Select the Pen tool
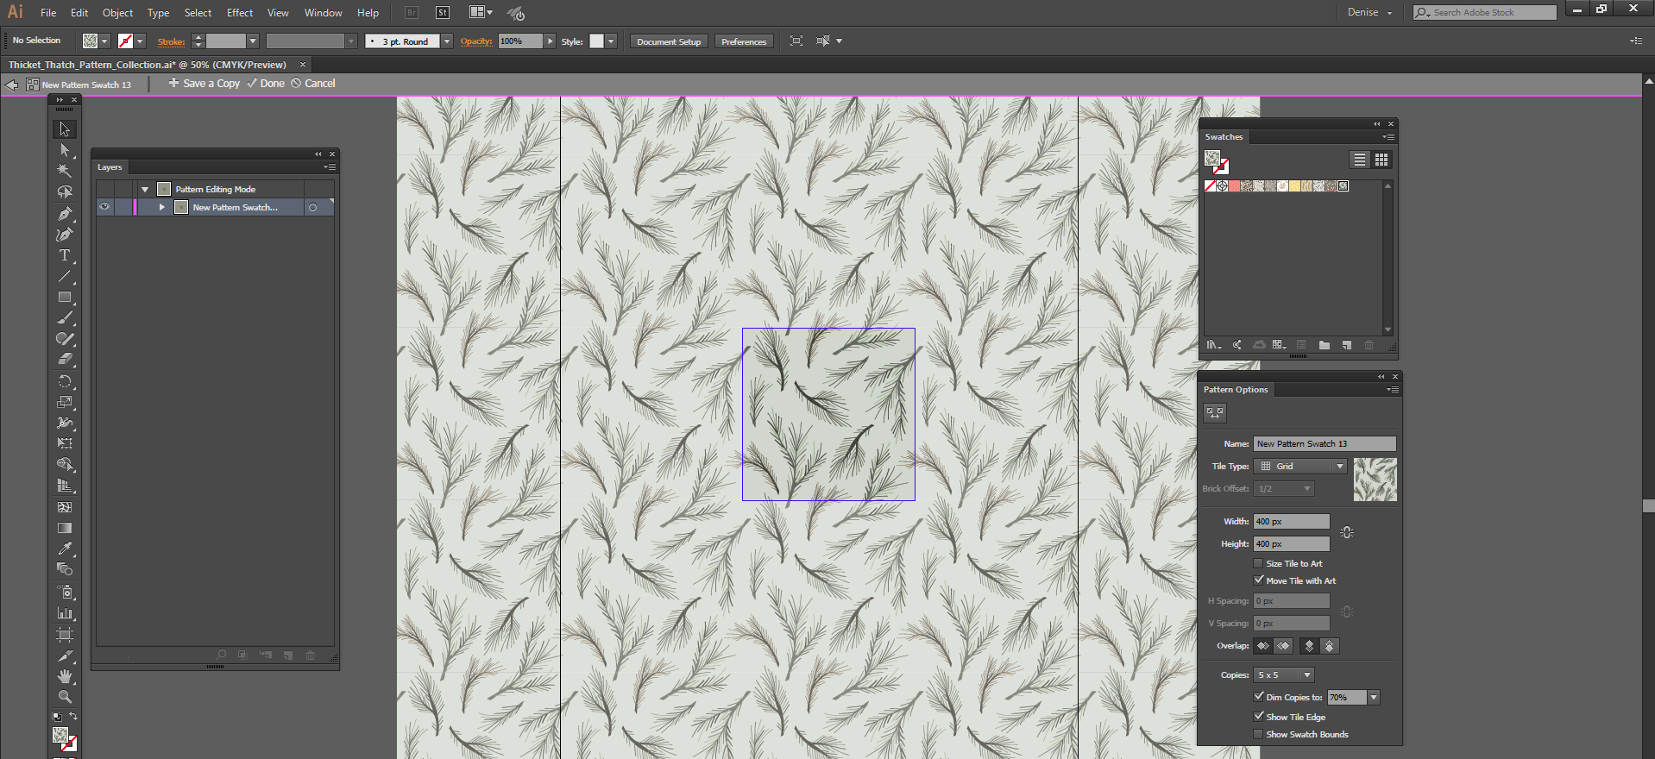The image size is (1655, 759). (65, 214)
